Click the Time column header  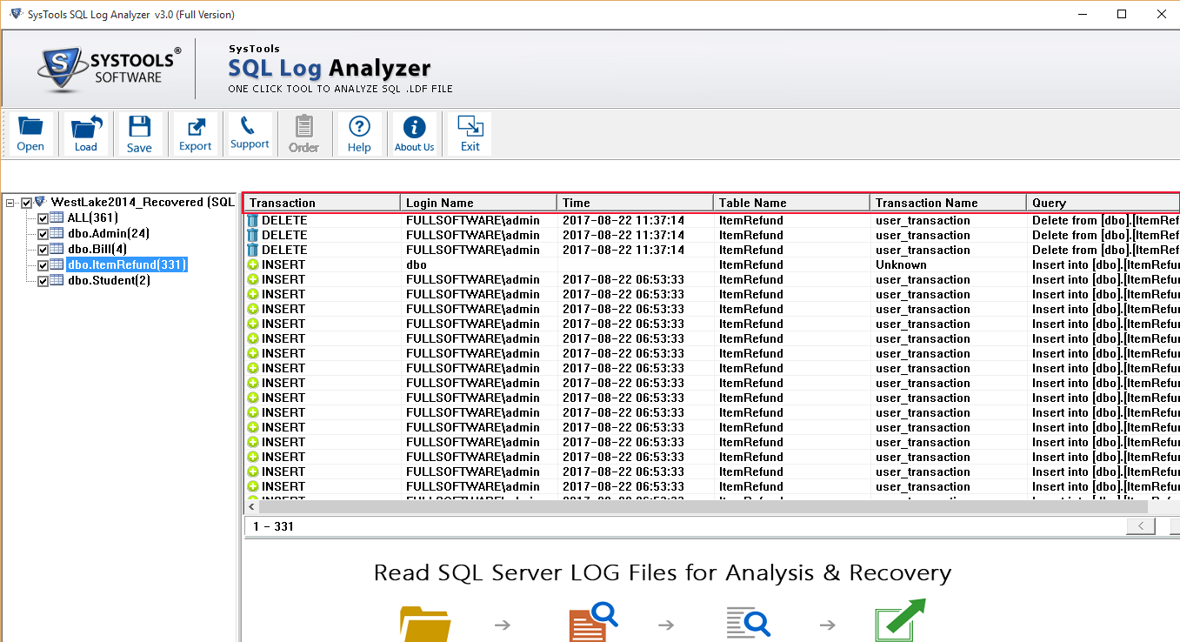635,203
